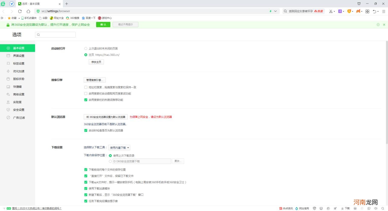Click the status bar zoom magnifier icon

[383, 208]
